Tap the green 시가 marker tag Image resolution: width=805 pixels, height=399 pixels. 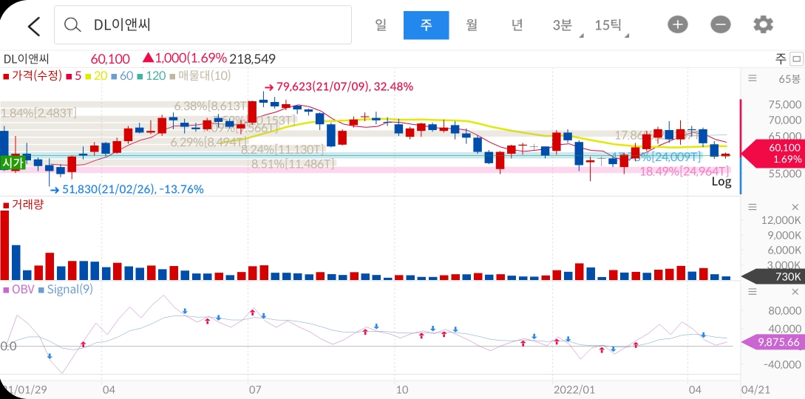[13, 163]
